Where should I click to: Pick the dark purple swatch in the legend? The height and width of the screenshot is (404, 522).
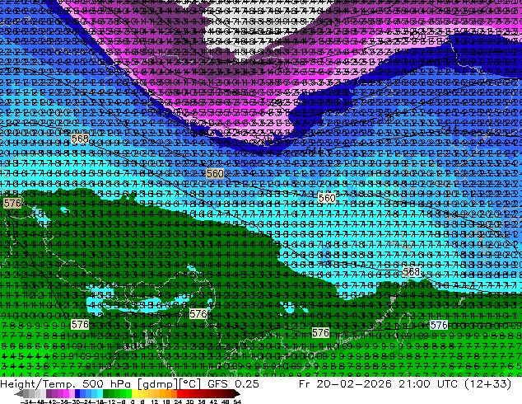(x=49, y=393)
